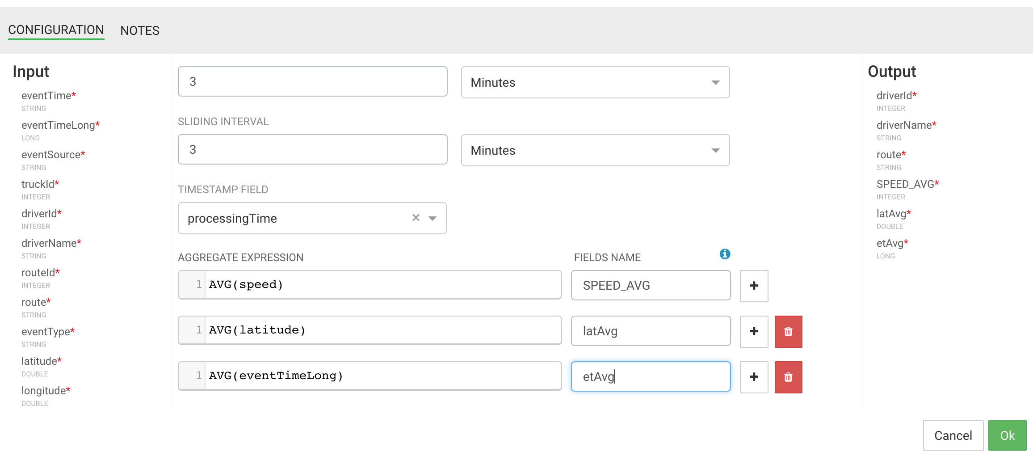Select longitude in the Input list
The height and width of the screenshot is (456, 1033).
click(x=46, y=391)
